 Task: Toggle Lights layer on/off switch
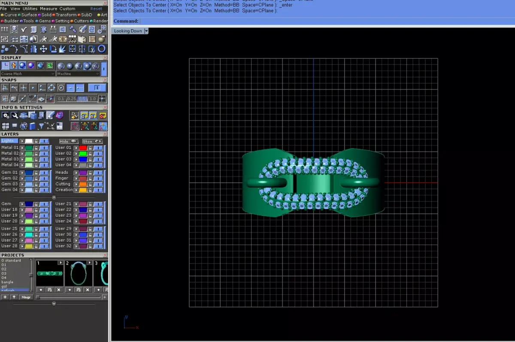(x=44, y=141)
